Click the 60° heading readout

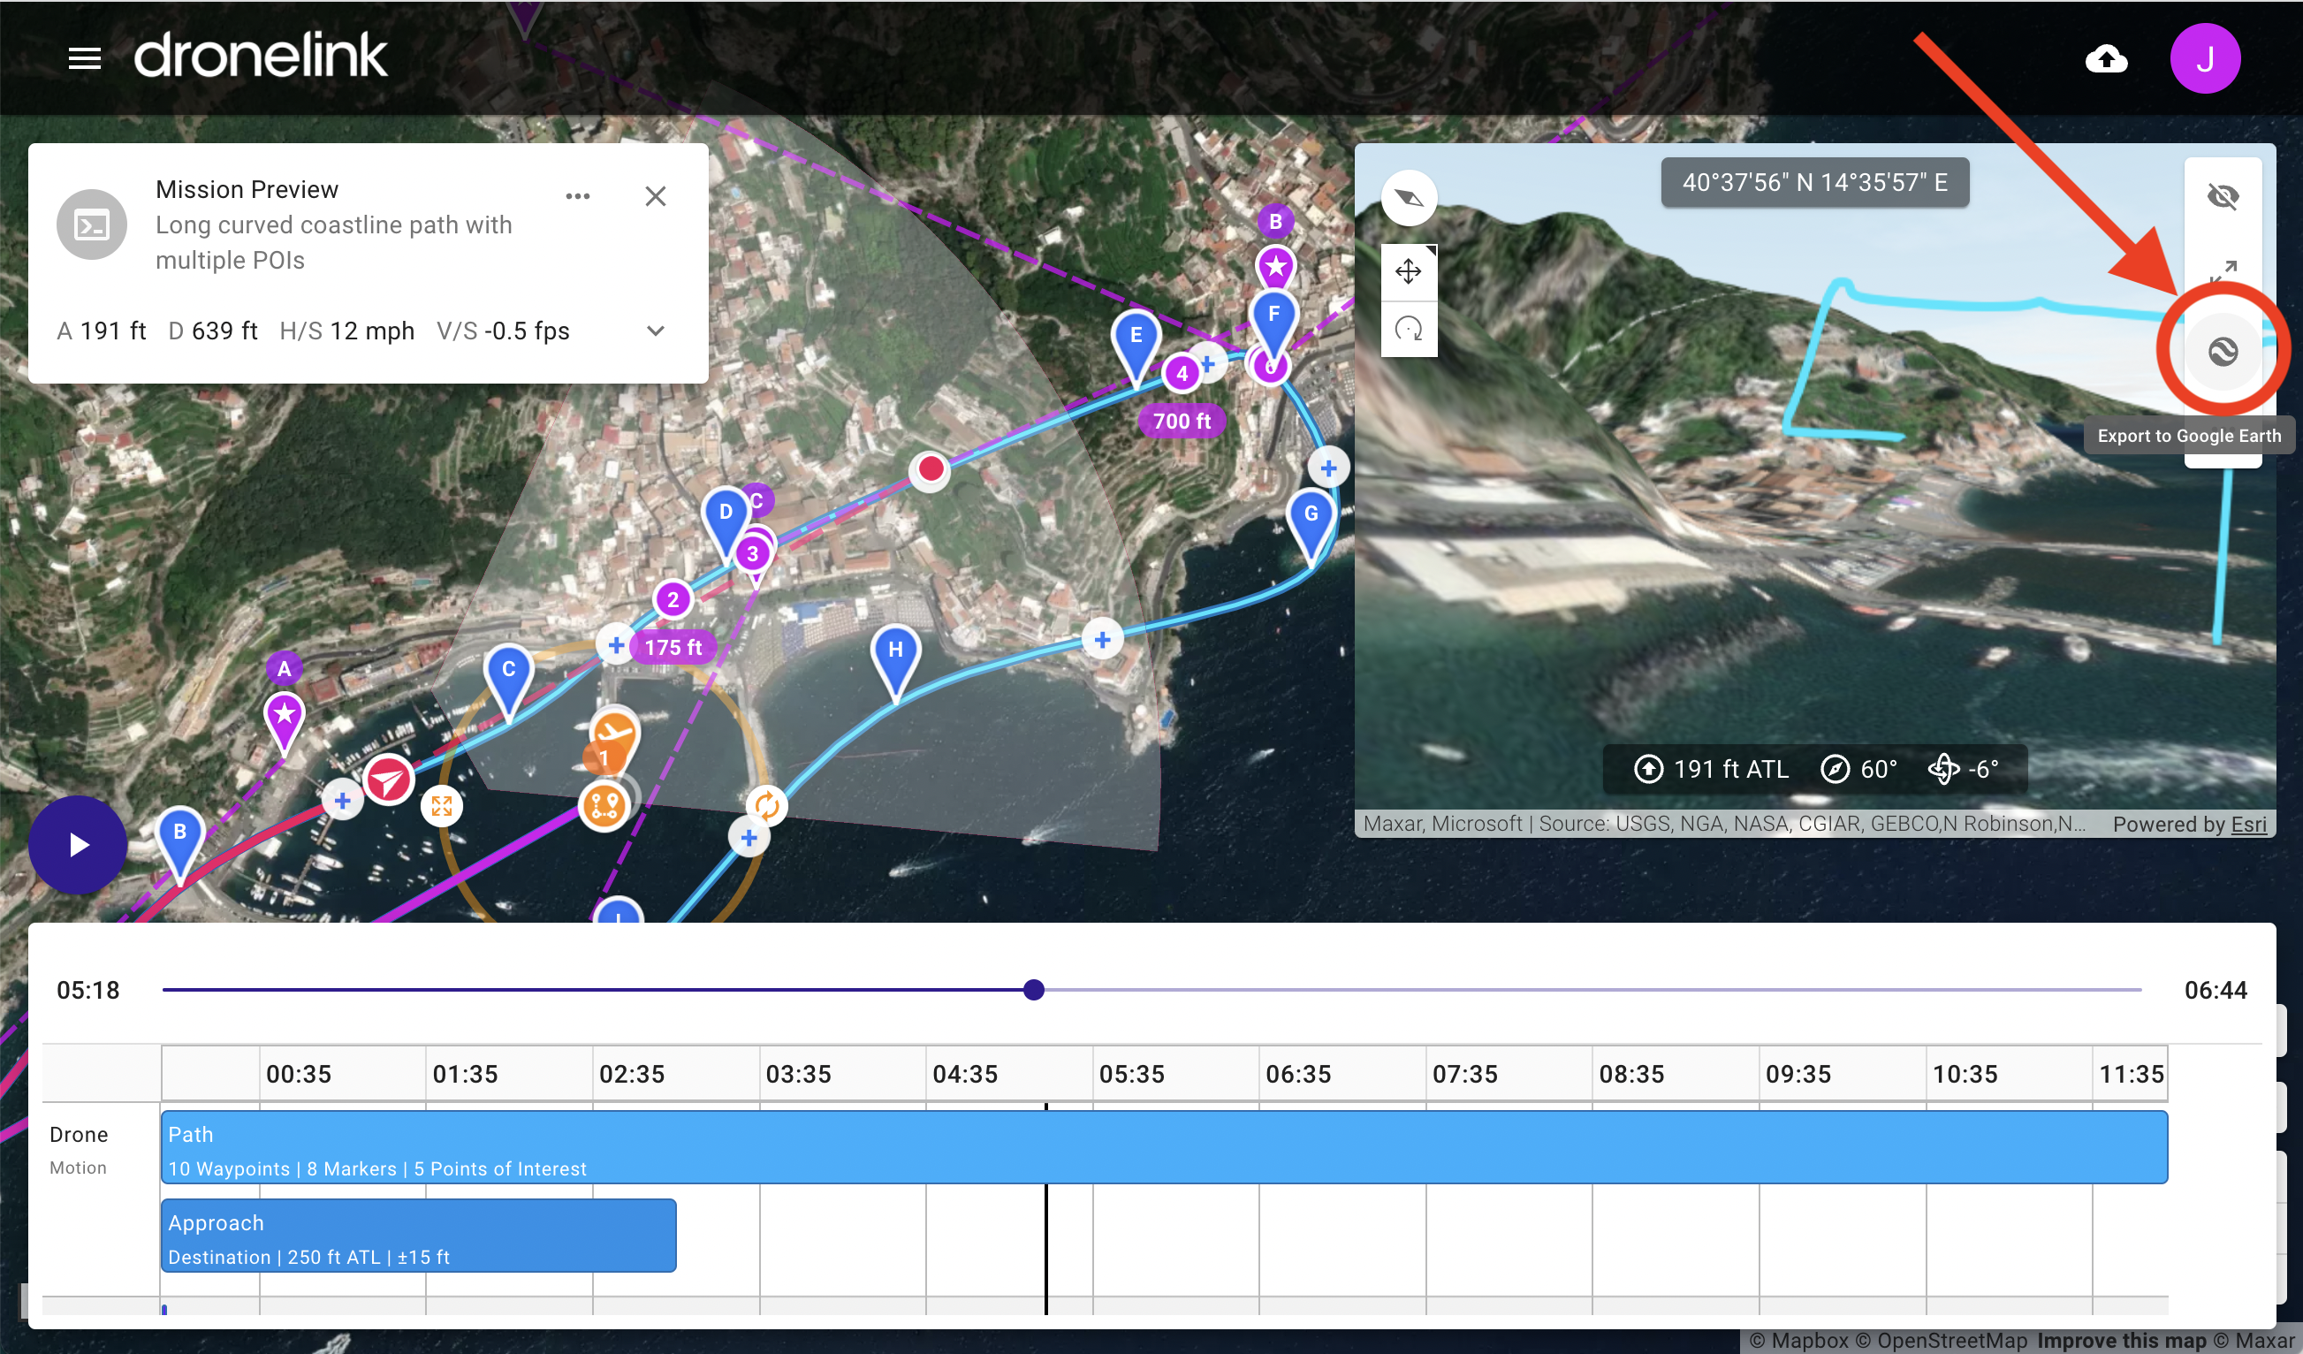(x=1858, y=769)
